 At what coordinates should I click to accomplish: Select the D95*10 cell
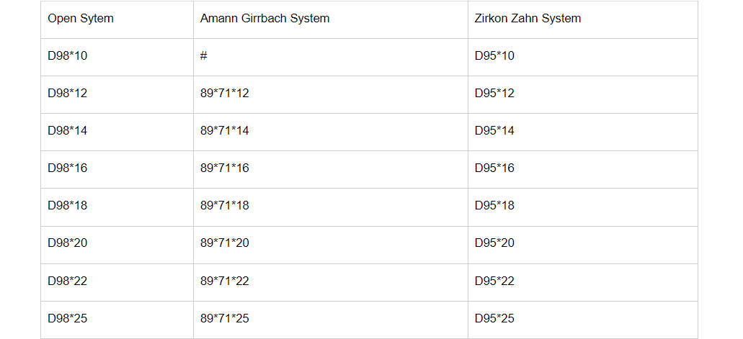point(494,56)
